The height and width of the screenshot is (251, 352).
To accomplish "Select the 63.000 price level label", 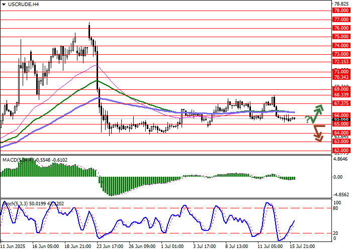I will coord(341,142).
